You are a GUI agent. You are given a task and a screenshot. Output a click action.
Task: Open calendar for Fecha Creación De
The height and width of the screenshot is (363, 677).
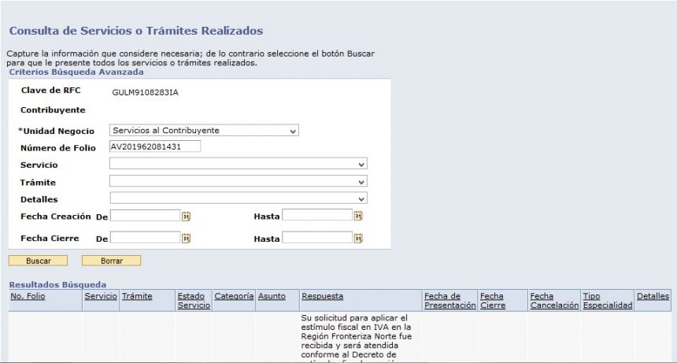[187, 216]
